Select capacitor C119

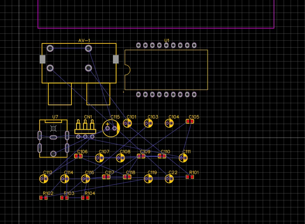(148, 179)
